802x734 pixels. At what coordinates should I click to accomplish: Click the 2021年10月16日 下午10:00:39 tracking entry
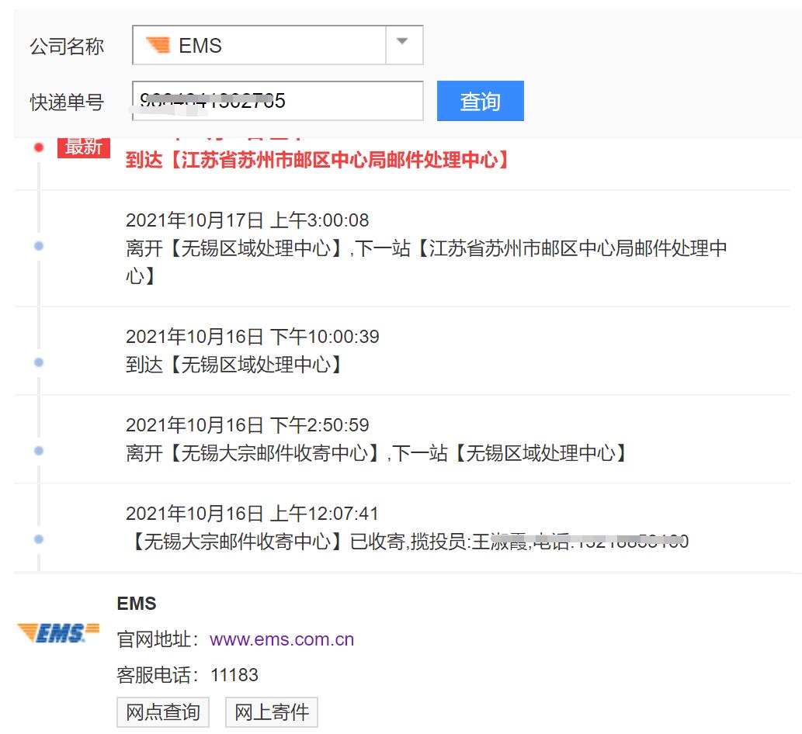click(x=252, y=337)
